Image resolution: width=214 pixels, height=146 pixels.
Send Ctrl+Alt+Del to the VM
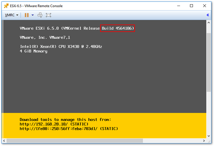(x=40, y=15)
